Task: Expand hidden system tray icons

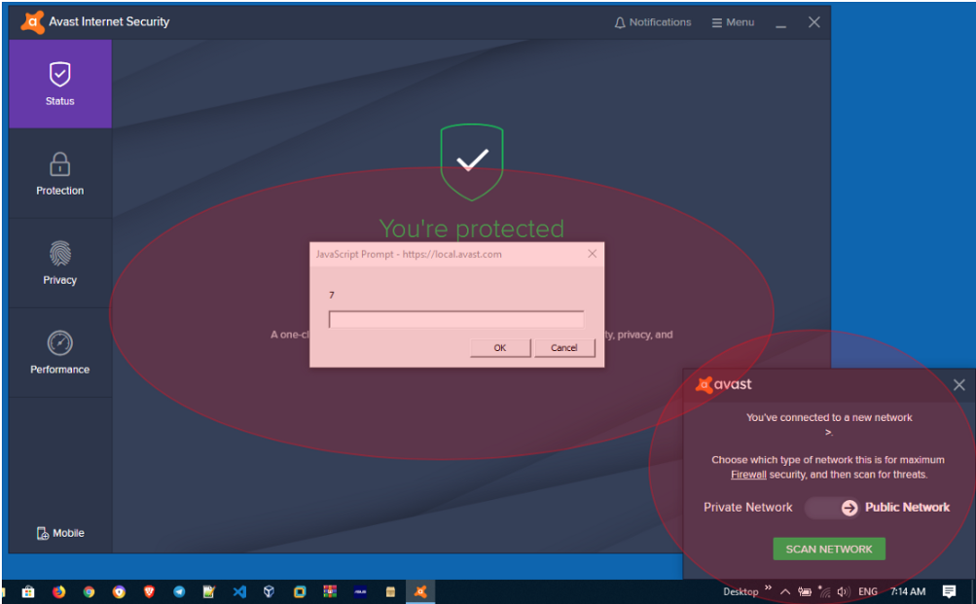Action: tap(785, 591)
